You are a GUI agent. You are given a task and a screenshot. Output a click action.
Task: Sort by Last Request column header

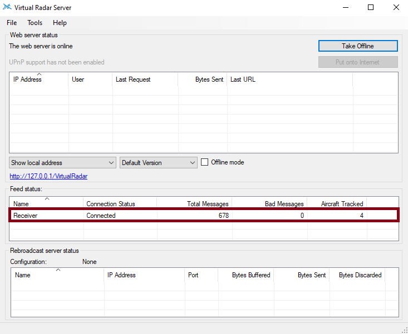click(x=145, y=79)
